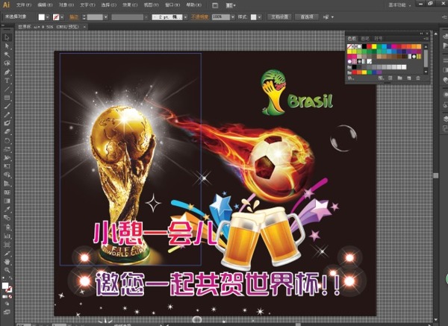Open the 基本功能 workspace switcher
The height and width of the screenshot is (326, 448).
[399, 5]
